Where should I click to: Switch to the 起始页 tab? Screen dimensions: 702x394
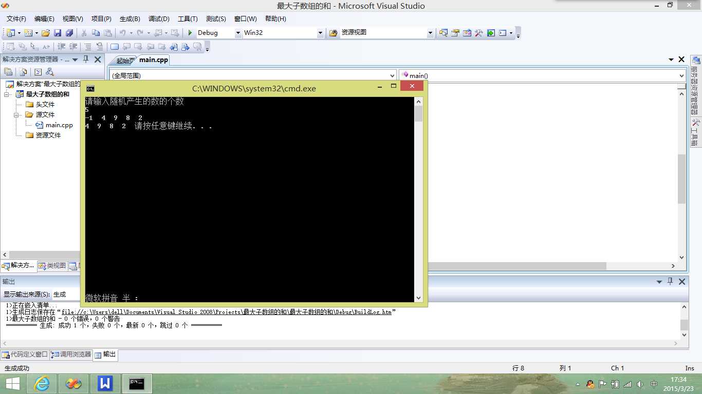(125, 61)
